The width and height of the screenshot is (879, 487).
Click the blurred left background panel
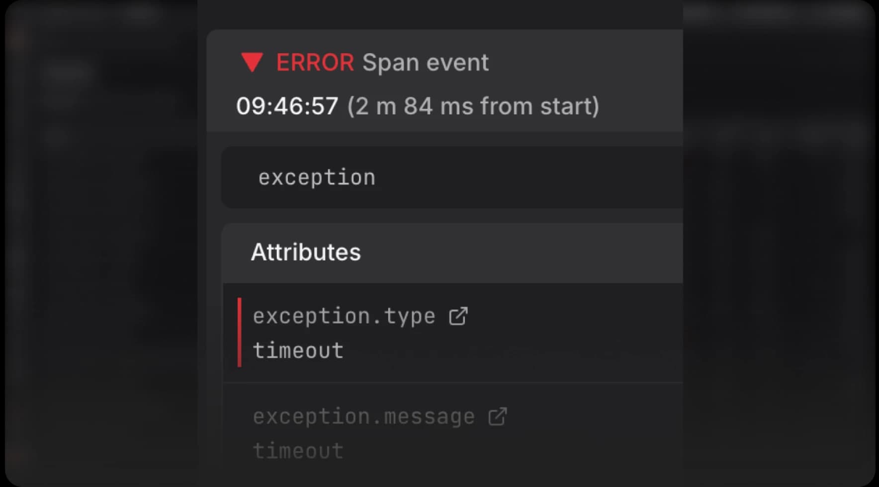coord(102,243)
